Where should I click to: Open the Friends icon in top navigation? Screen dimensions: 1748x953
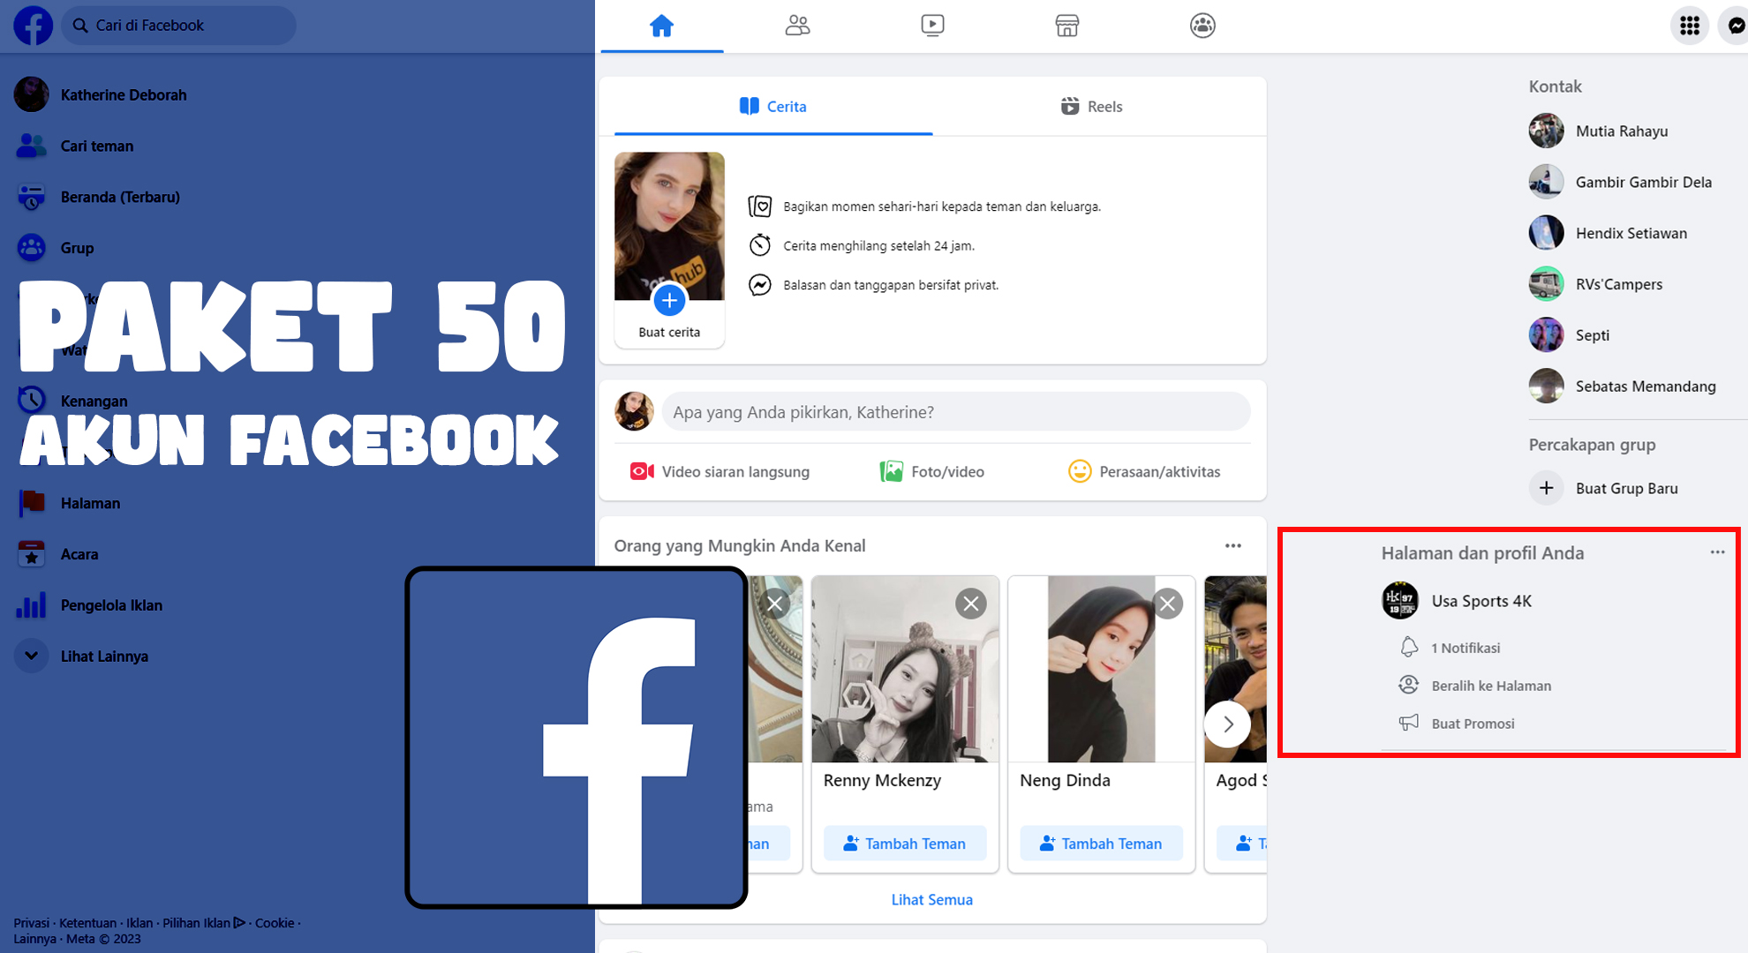(x=797, y=26)
